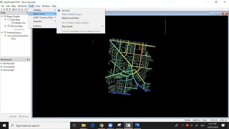This screenshot has height=129, width=229.
Task: Click the Remove attribute button
Action: click(x=24, y=116)
